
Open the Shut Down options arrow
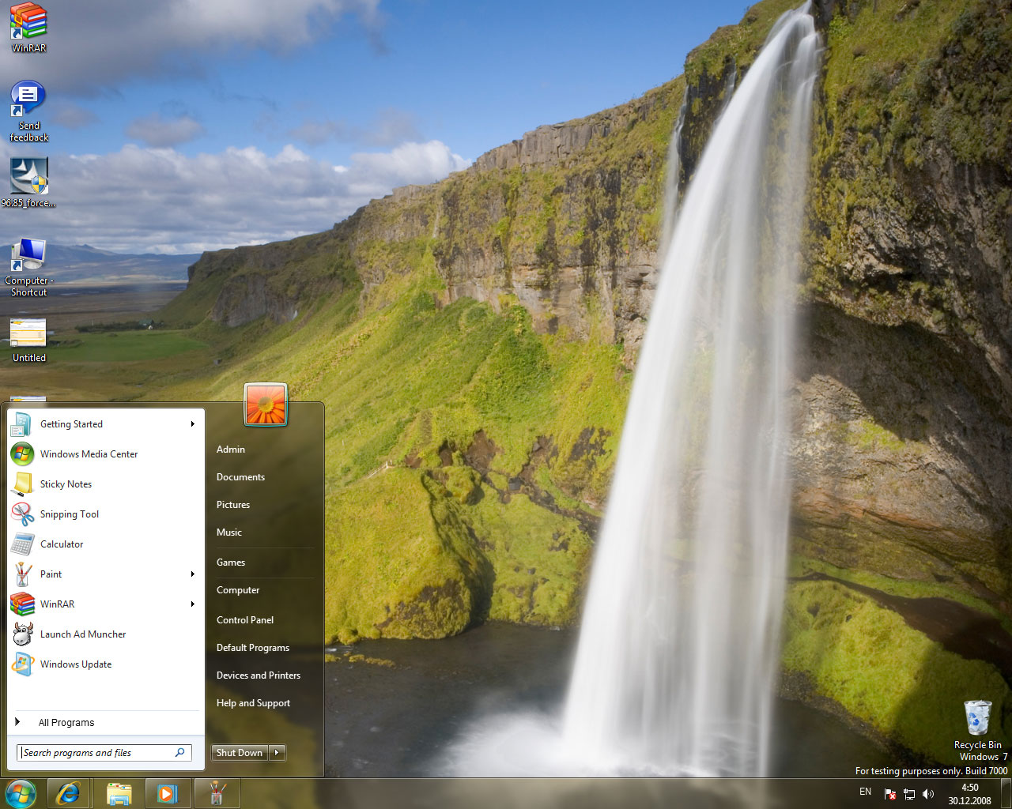(277, 753)
